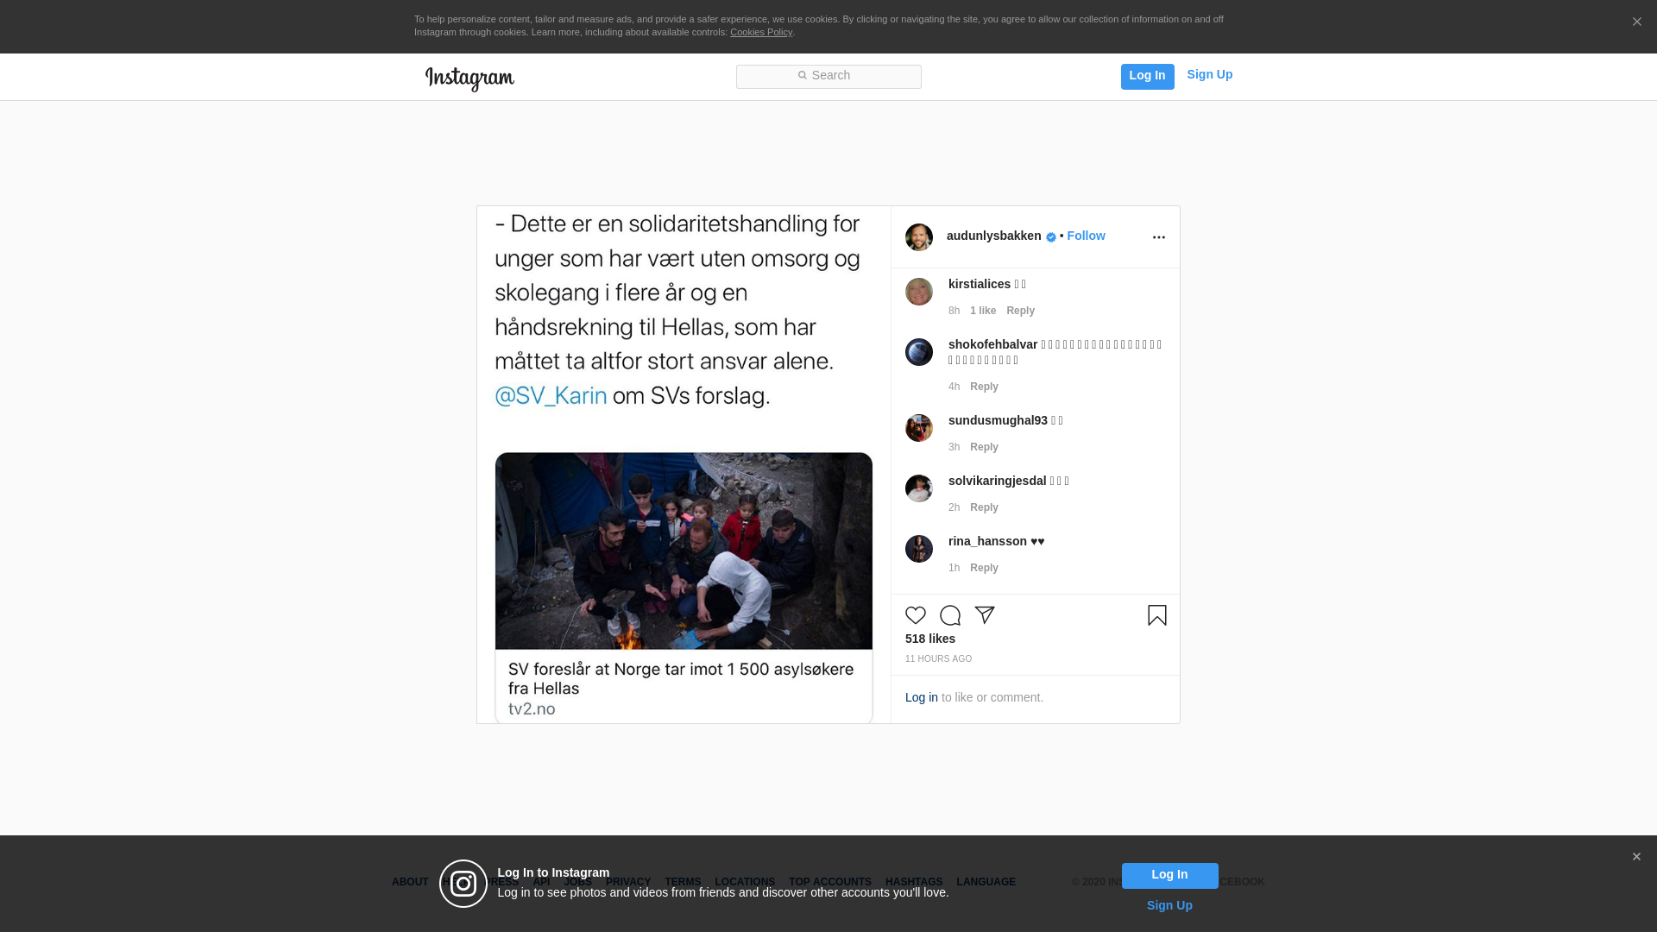Open LOCATIONS footer link
The image size is (1657, 932).
coord(745,882)
